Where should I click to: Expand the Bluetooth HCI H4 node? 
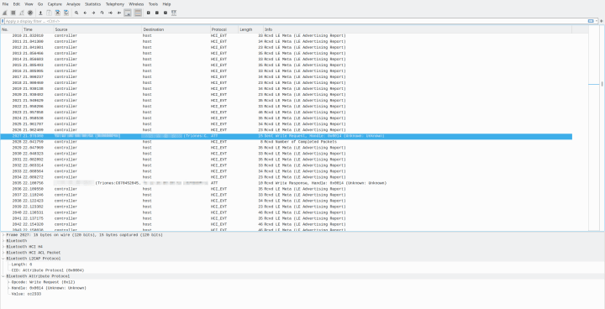3,247
